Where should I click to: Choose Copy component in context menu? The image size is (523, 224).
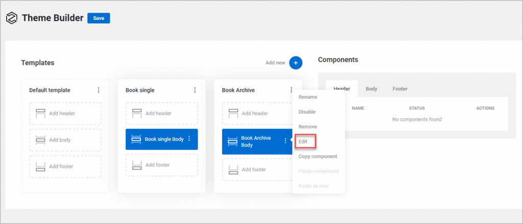pyautogui.click(x=318, y=156)
